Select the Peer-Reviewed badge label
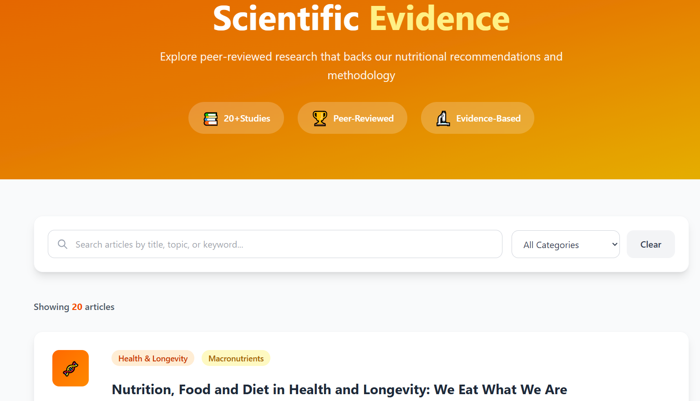The height and width of the screenshot is (401, 700). coord(363,118)
